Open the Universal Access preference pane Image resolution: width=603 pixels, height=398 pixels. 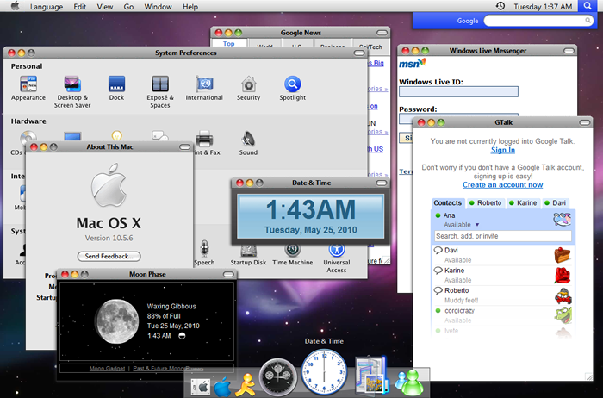(337, 258)
